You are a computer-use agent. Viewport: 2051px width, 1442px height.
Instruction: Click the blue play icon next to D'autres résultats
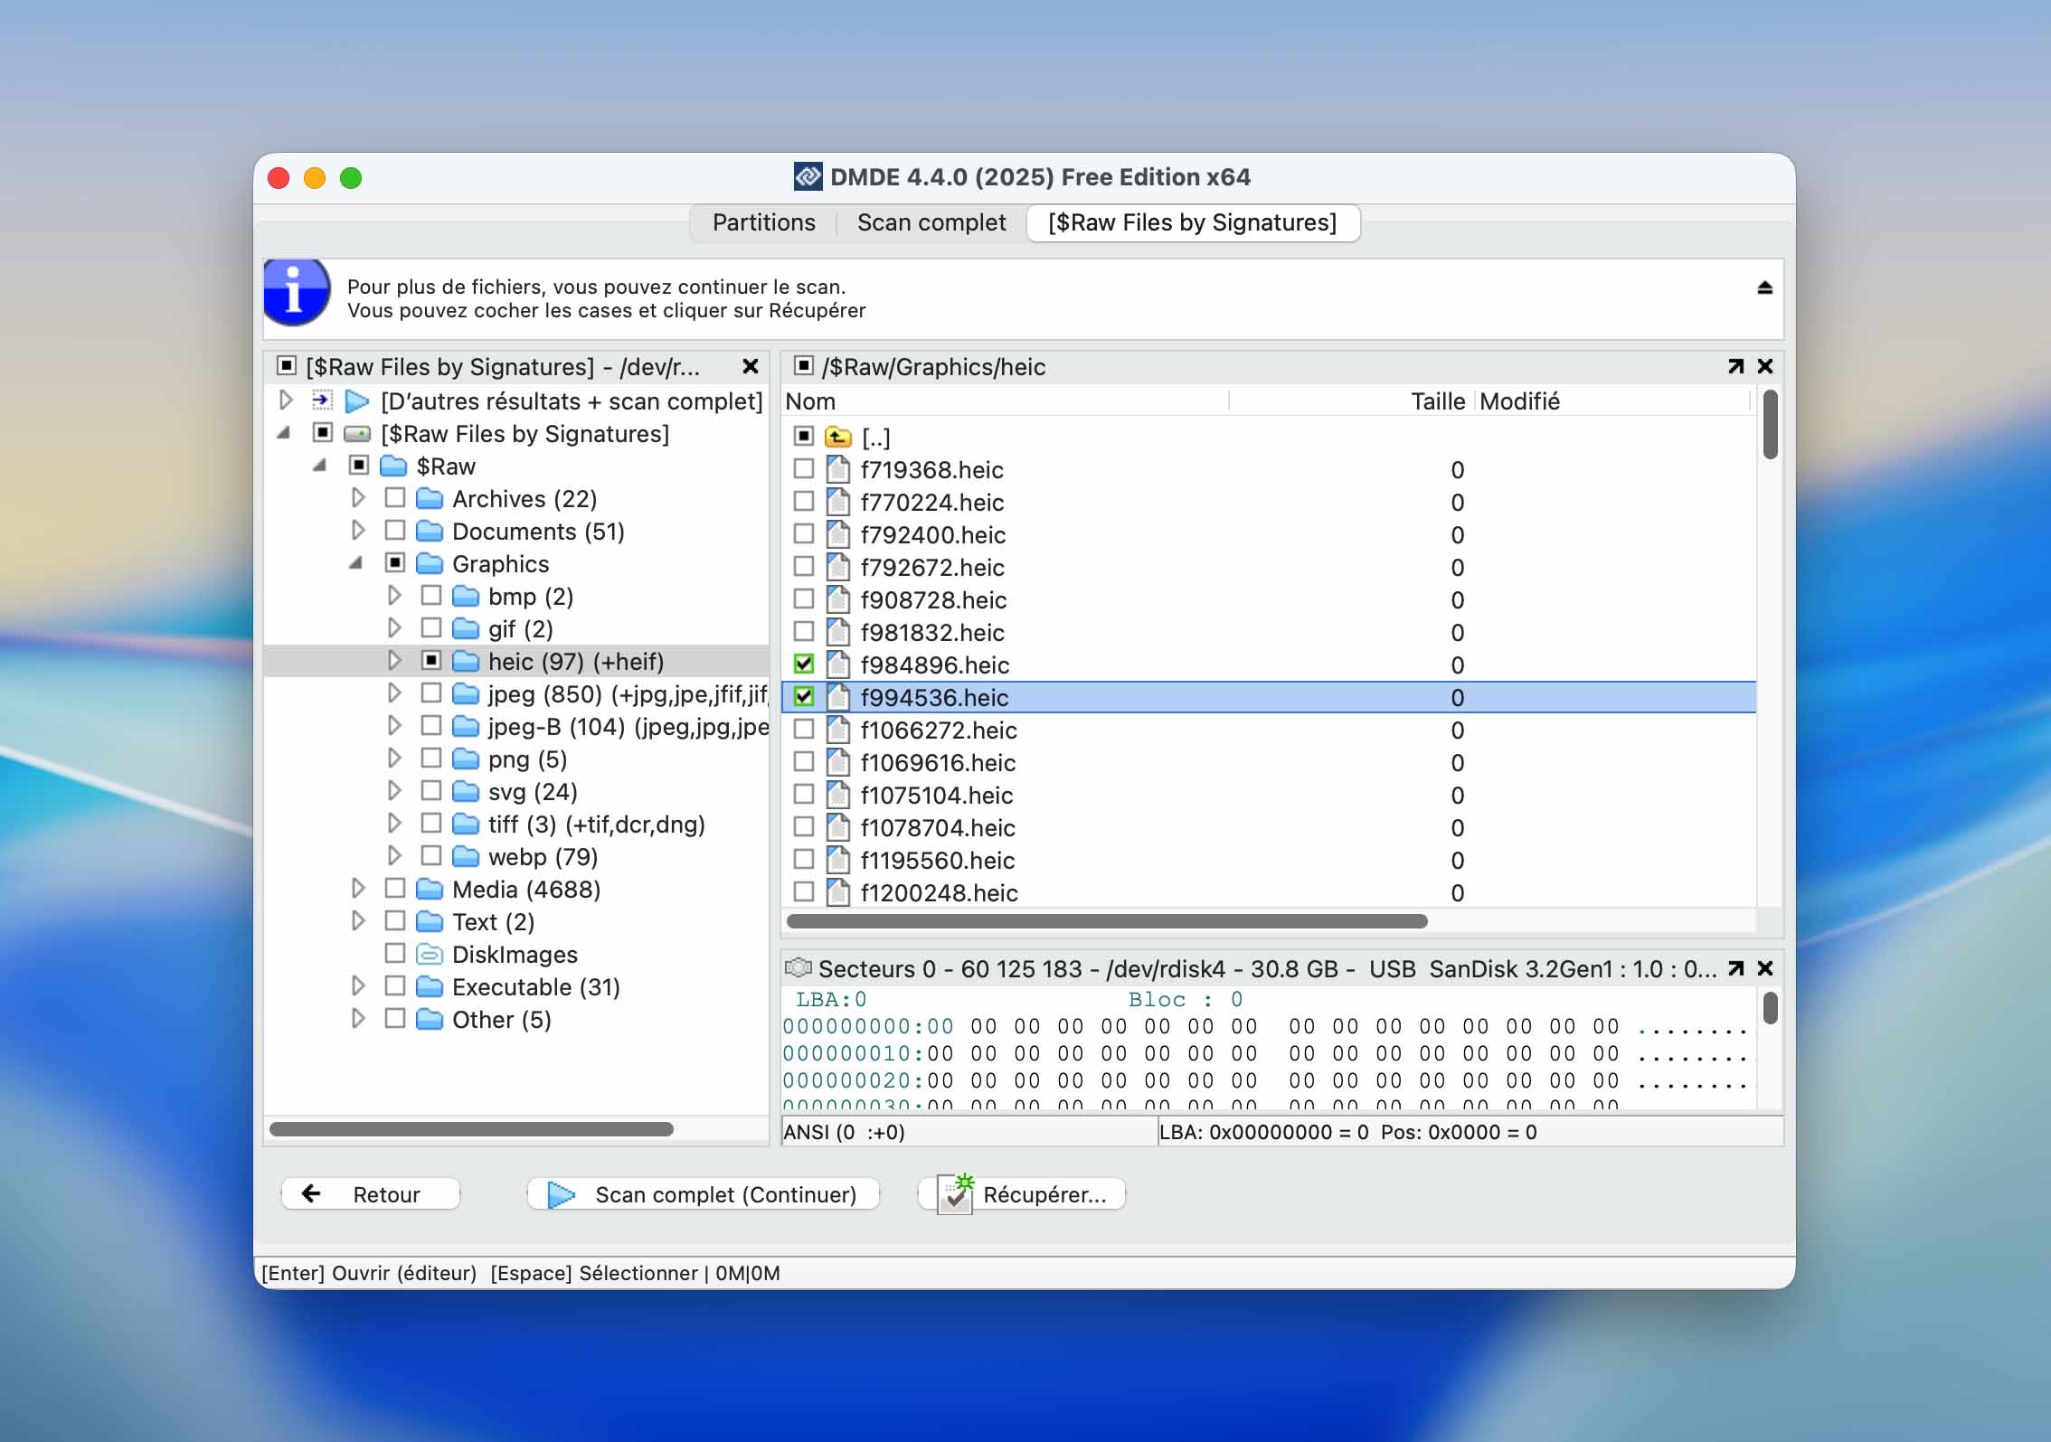coord(358,401)
